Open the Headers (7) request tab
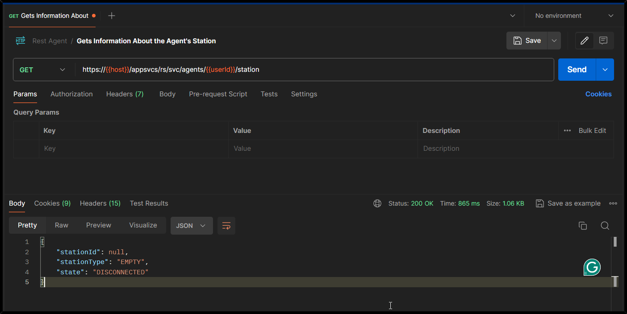The height and width of the screenshot is (314, 627). pyautogui.click(x=125, y=94)
